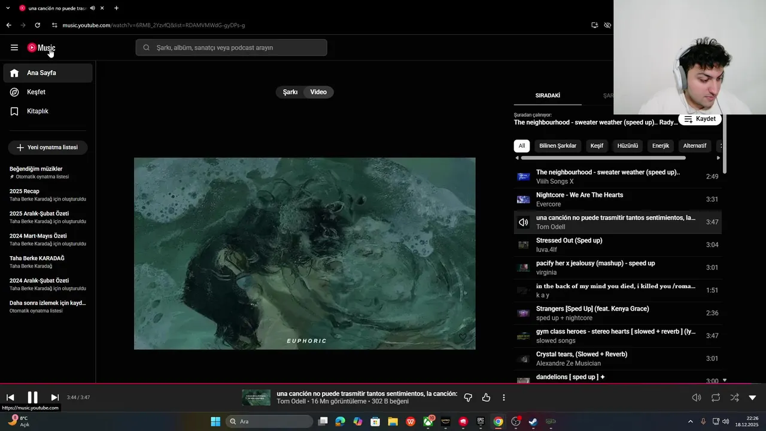
Task: Open the hamburger guide menu
Action: pos(14,47)
